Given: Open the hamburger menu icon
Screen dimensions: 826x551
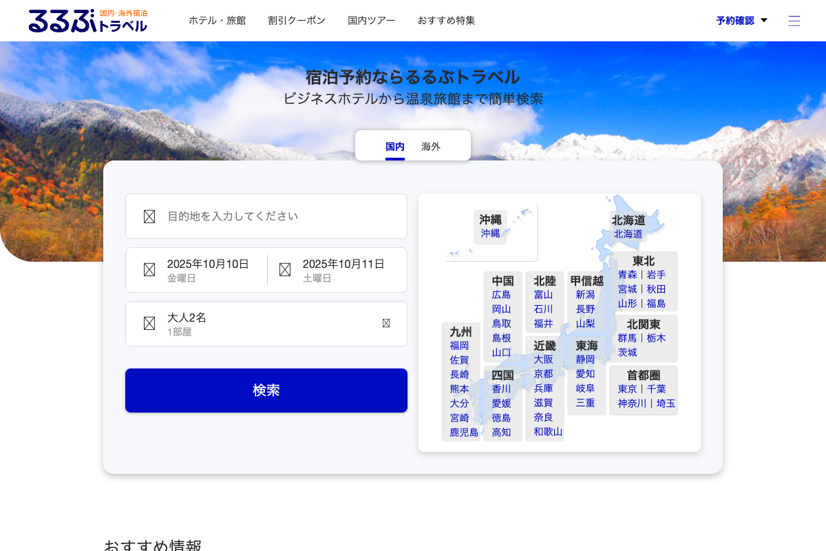Looking at the screenshot, I should pos(794,21).
